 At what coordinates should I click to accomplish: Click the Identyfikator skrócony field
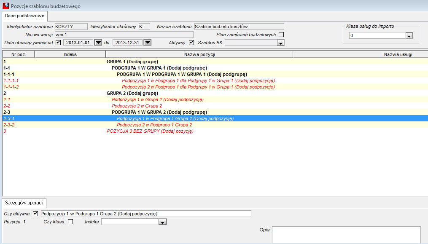point(144,27)
